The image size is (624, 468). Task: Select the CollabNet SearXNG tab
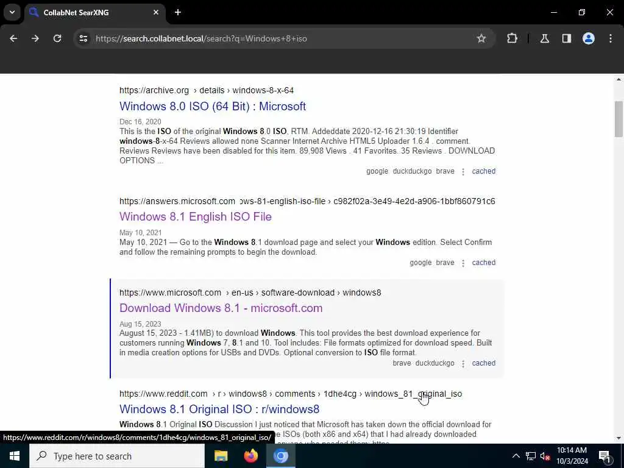(95, 13)
